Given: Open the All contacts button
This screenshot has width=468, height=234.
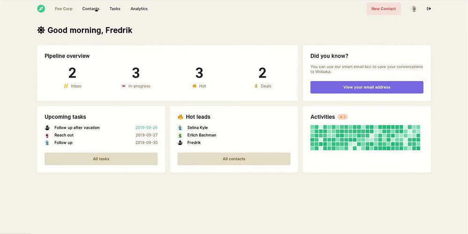Looking at the screenshot, I should pyautogui.click(x=234, y=159).
